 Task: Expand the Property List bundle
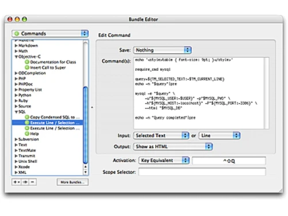click(x=16, y=90)
